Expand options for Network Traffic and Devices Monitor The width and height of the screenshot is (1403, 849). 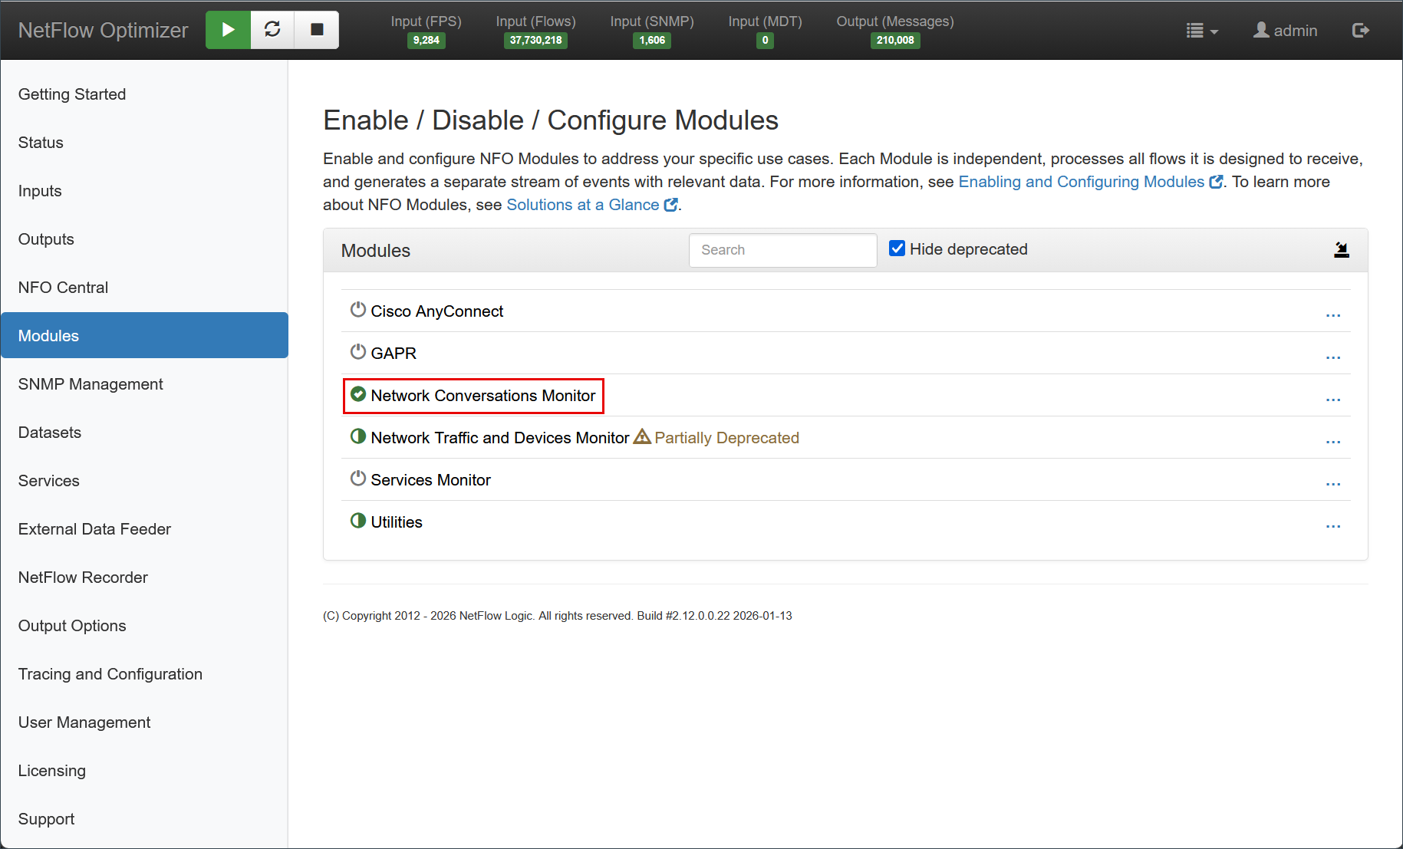point(1332,442)
